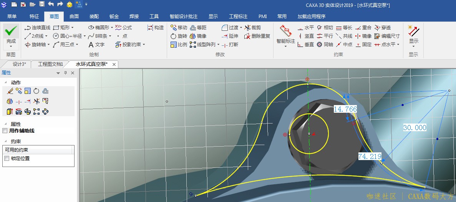Viewport: 456px width, 202px height.
Task: Click the 构造 (Construction) button
Action: tap(156, 28)
